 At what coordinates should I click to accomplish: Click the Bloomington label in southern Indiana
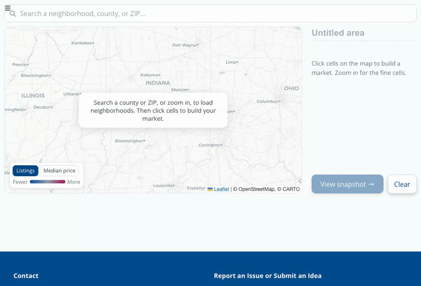coord(129,141)
